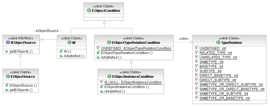
Task: Click the EObjectSource class icon
Action: (x=8, y=76)
